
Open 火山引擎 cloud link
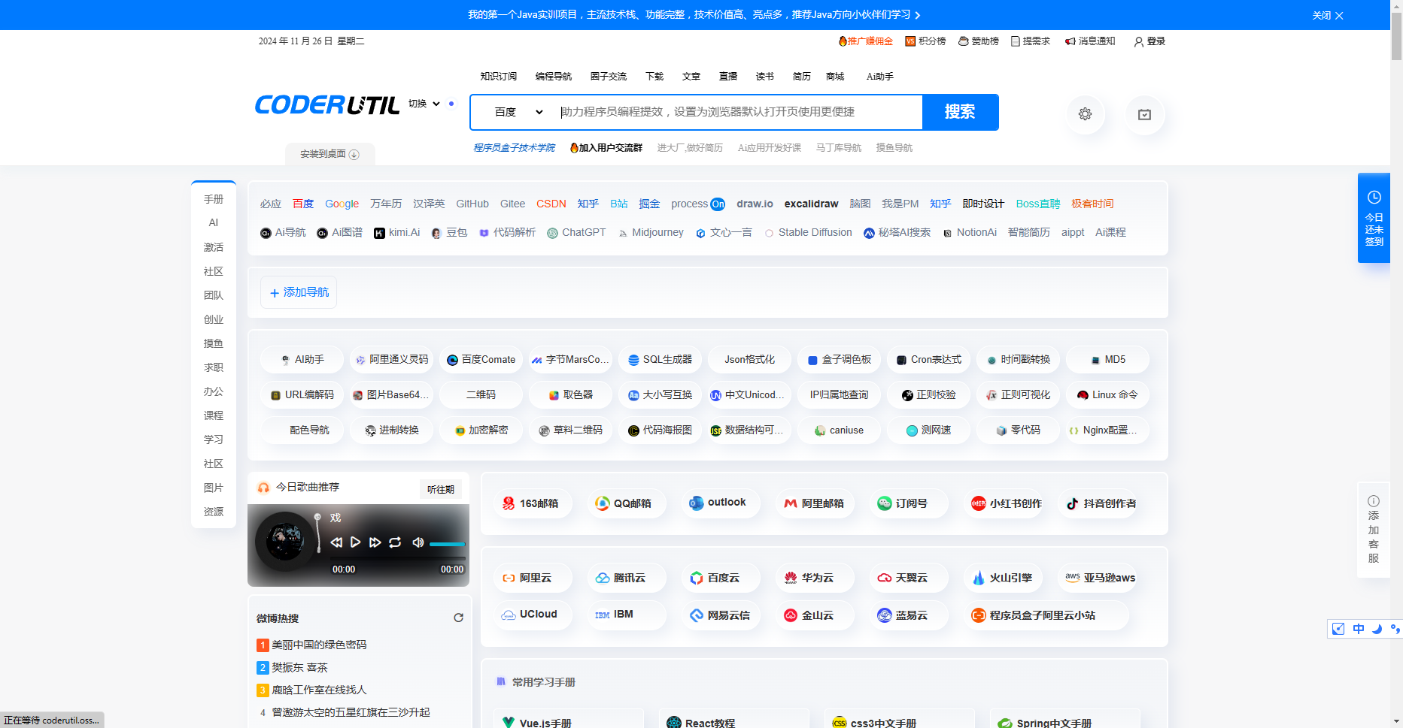point(1003,578)
